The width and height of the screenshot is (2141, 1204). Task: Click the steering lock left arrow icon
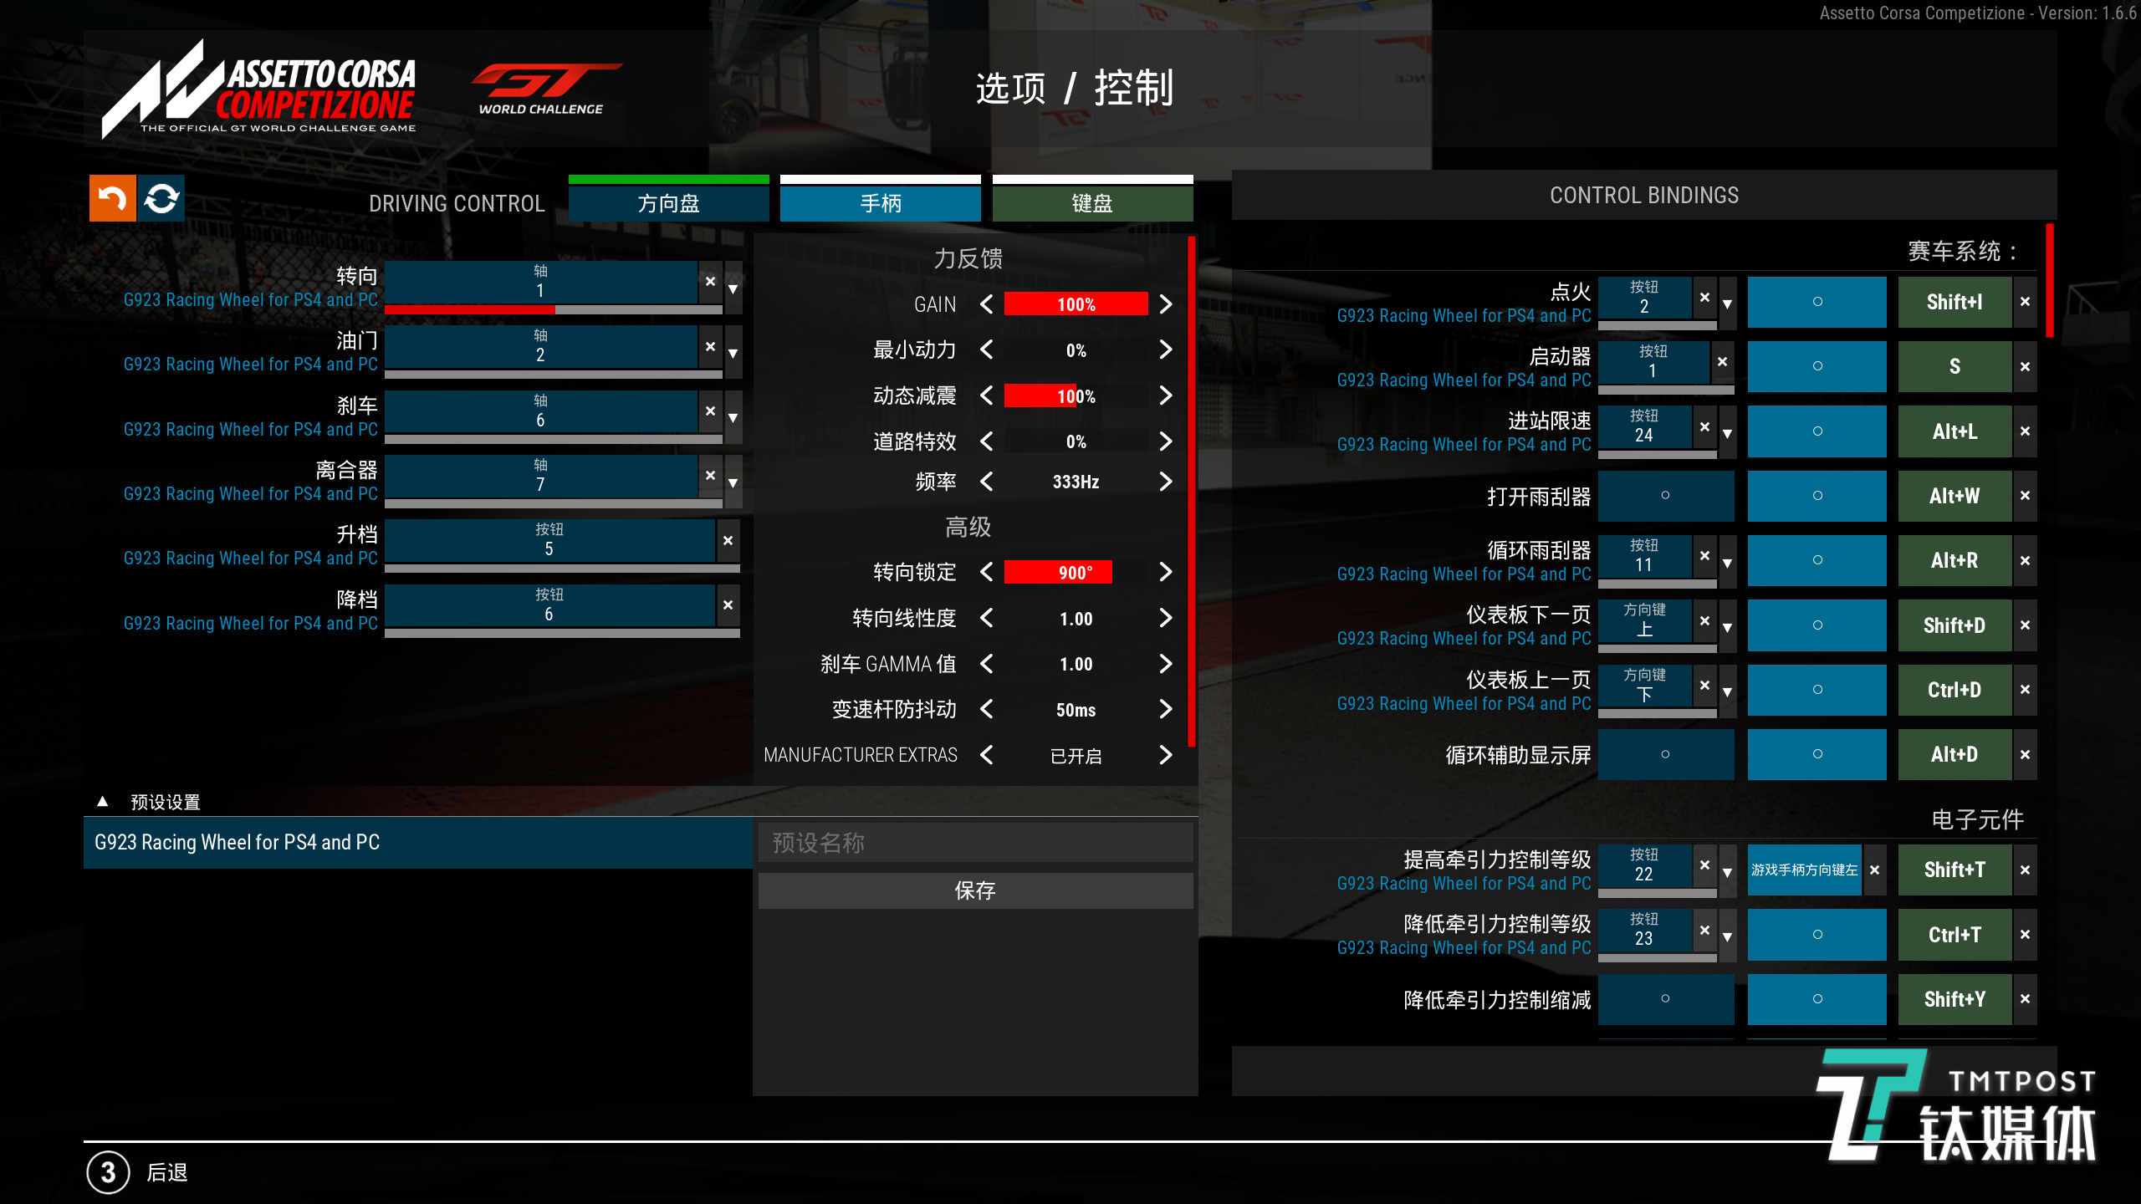989,572
